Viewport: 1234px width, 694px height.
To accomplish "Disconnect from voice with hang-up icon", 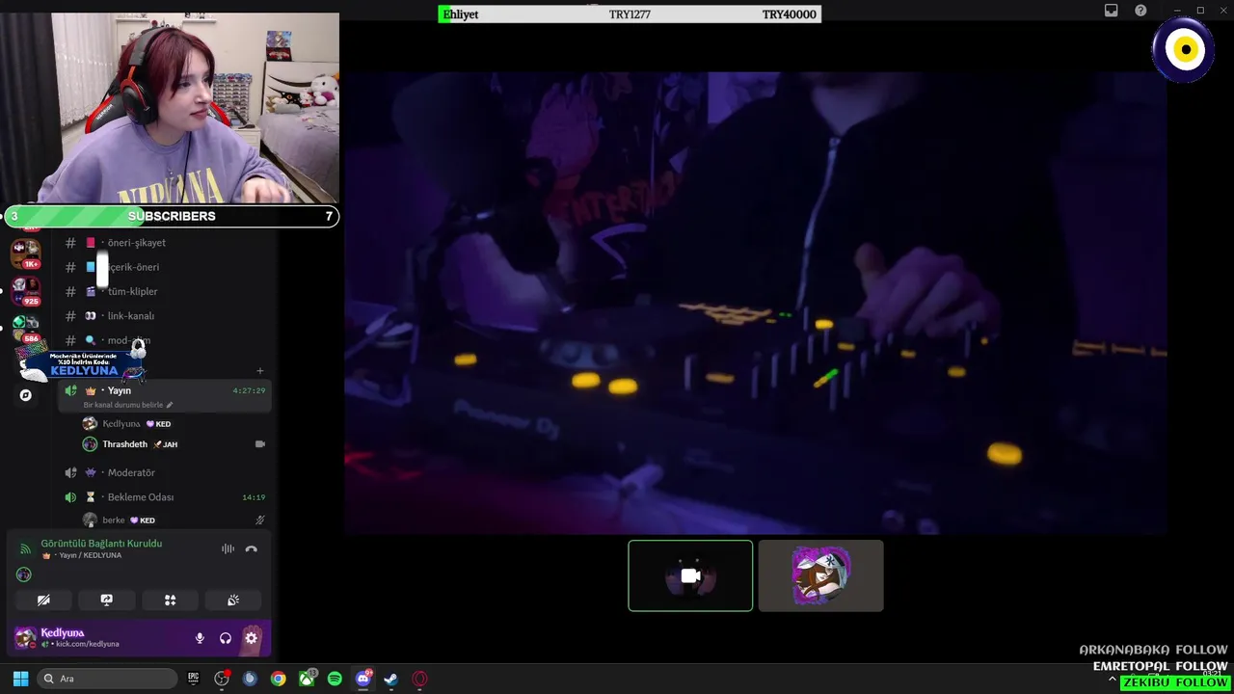I will pos(252,549).
